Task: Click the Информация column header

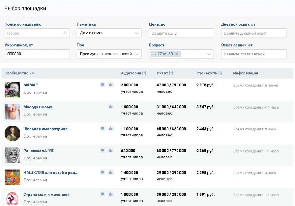Action: pyautogui.click(x=245, y=73)
